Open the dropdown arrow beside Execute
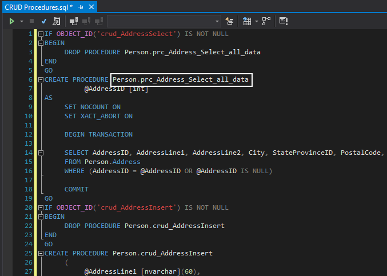This screenshot has height=276, width=387. [x=22, y=21]
